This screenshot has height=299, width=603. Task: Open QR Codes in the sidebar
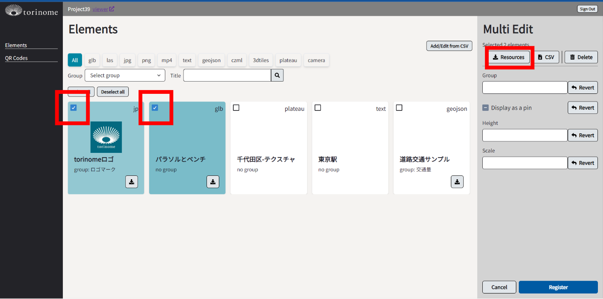(16, 58)
